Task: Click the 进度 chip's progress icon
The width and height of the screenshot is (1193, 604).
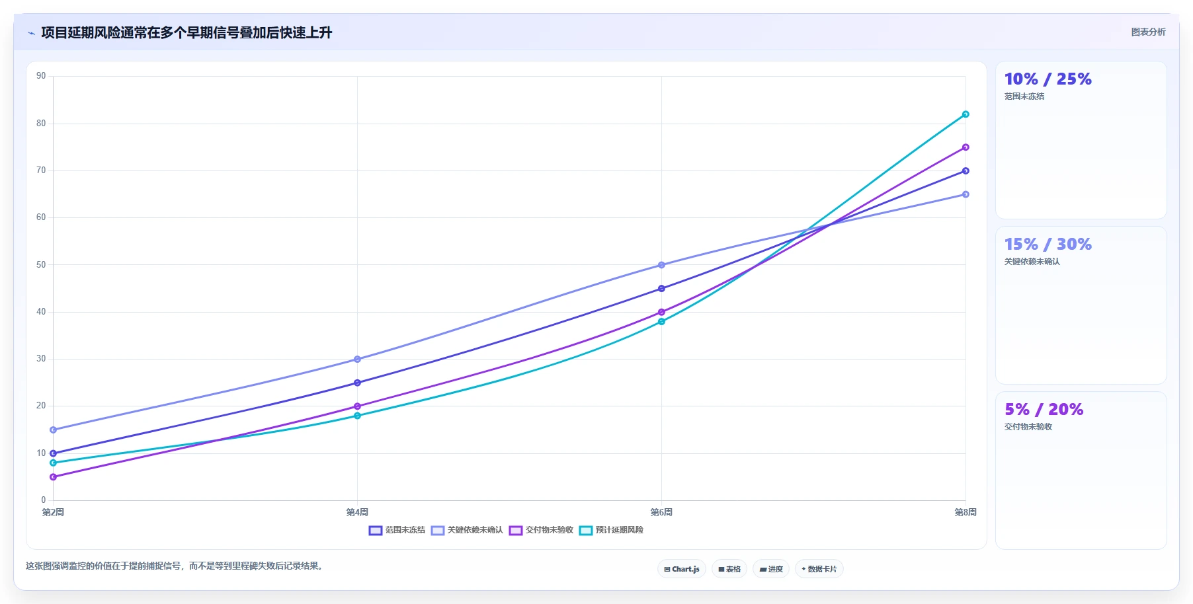Action: coord(763,569)
